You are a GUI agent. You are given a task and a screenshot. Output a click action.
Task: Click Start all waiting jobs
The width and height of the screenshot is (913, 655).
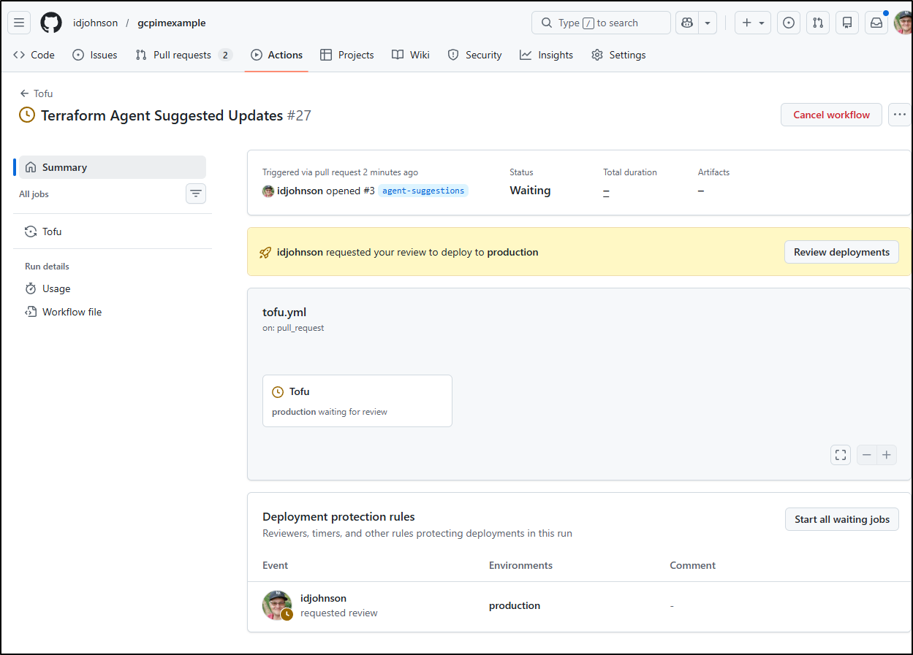(841, 519)
